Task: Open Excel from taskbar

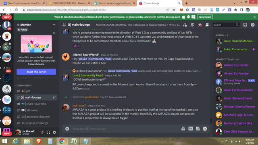Action: 74,141
